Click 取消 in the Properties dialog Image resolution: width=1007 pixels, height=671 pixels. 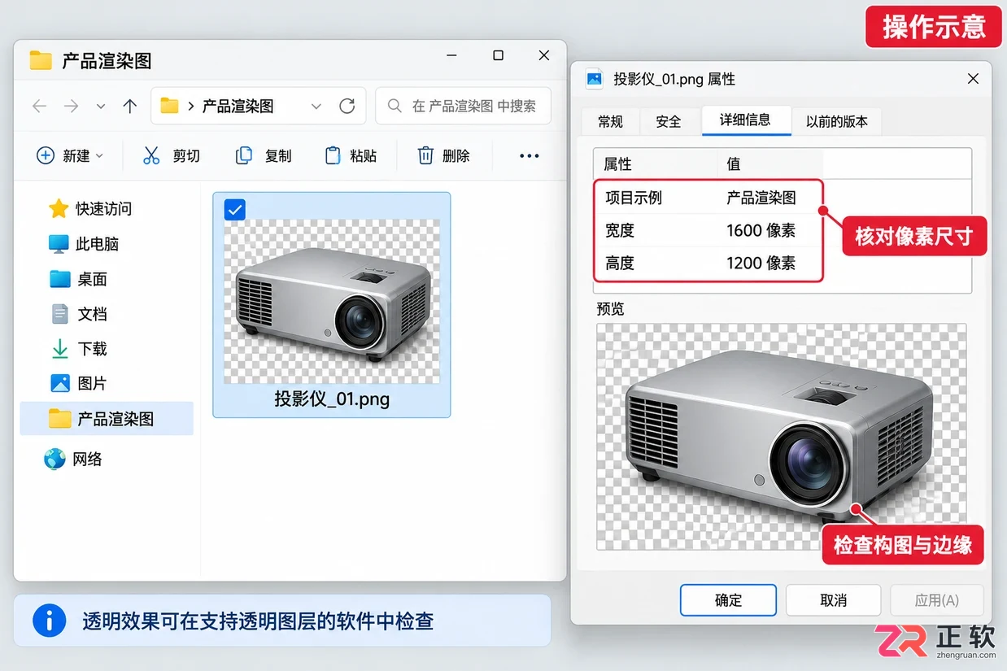pos(833,600)
